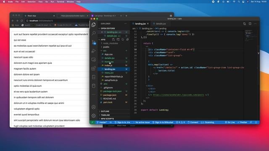Click Connect in the status bar

pos(193,122)
